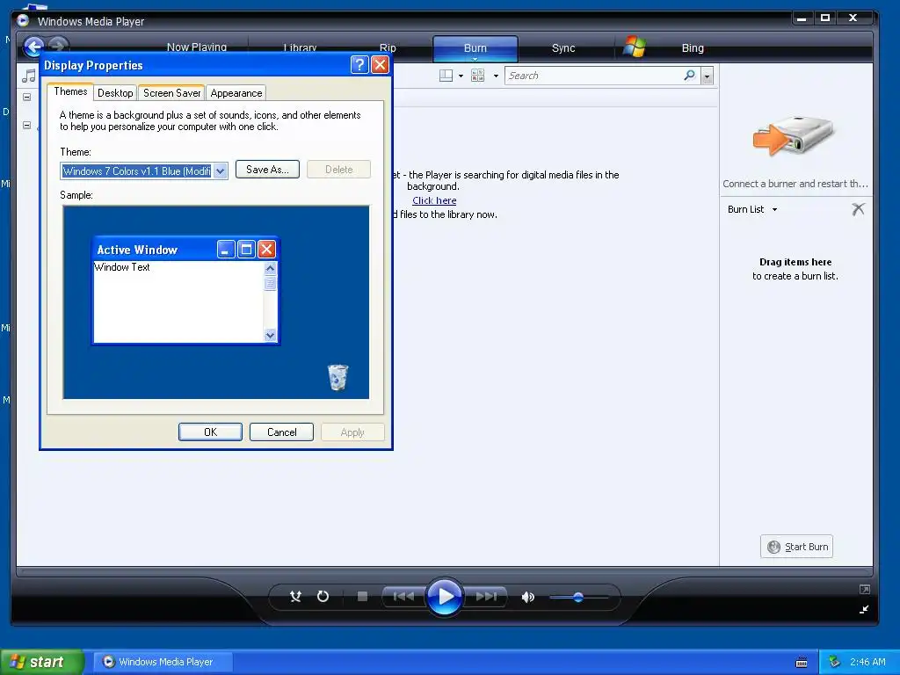Click Recycle Bin icon in theme sample

tap(337, 377)
